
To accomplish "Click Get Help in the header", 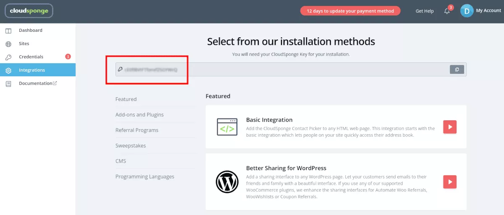I will pyautogui.click(x=425, y=11).
